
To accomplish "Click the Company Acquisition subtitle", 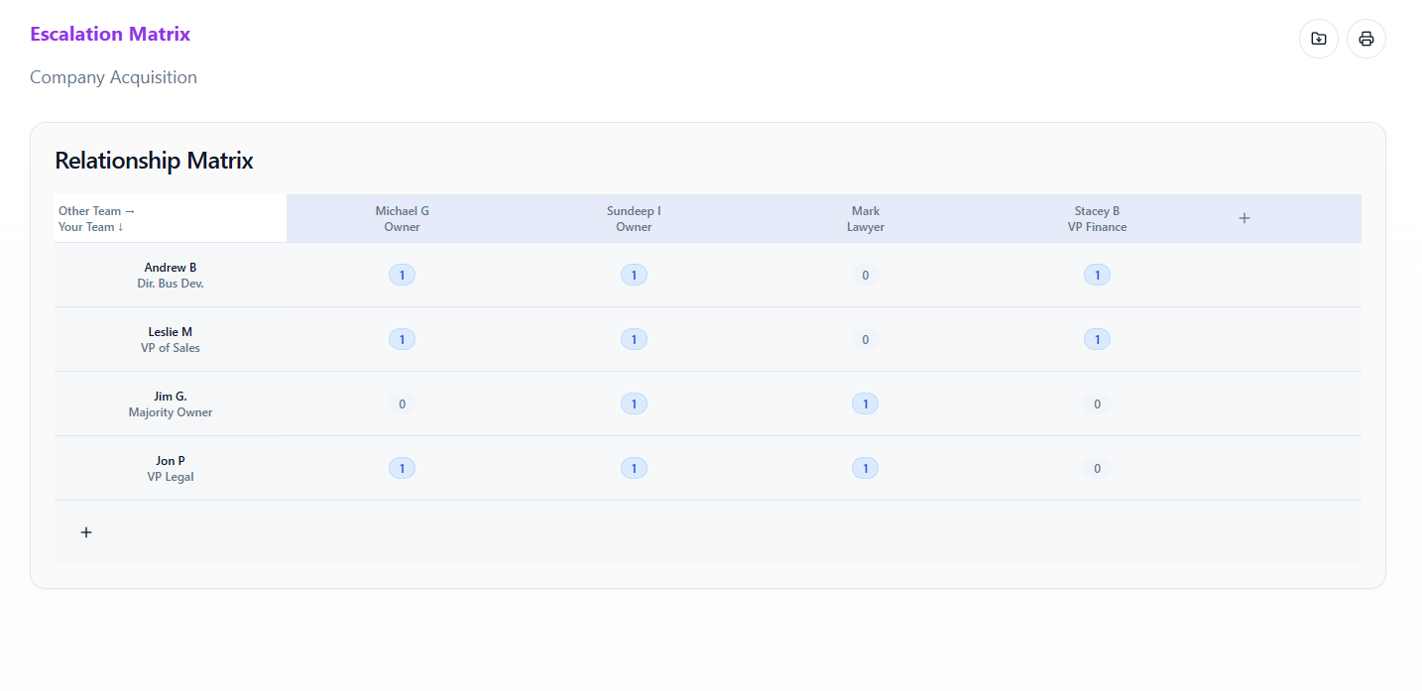I will point(113,77).
